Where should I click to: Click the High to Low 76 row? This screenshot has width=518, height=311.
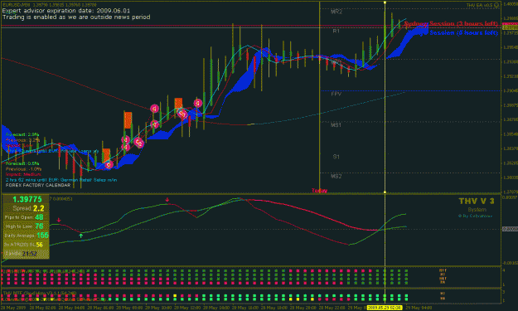point(26,226)
